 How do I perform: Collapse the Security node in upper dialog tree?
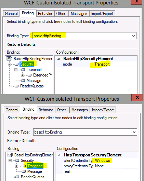click(x=9, y=64)
